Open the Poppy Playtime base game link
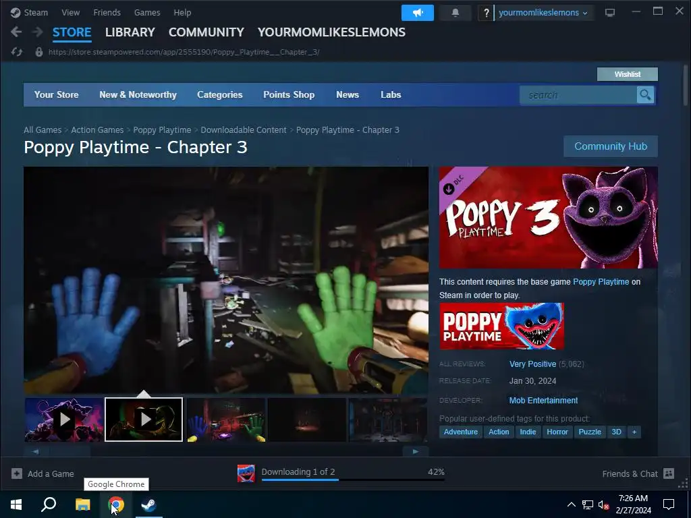 point(601,281)
